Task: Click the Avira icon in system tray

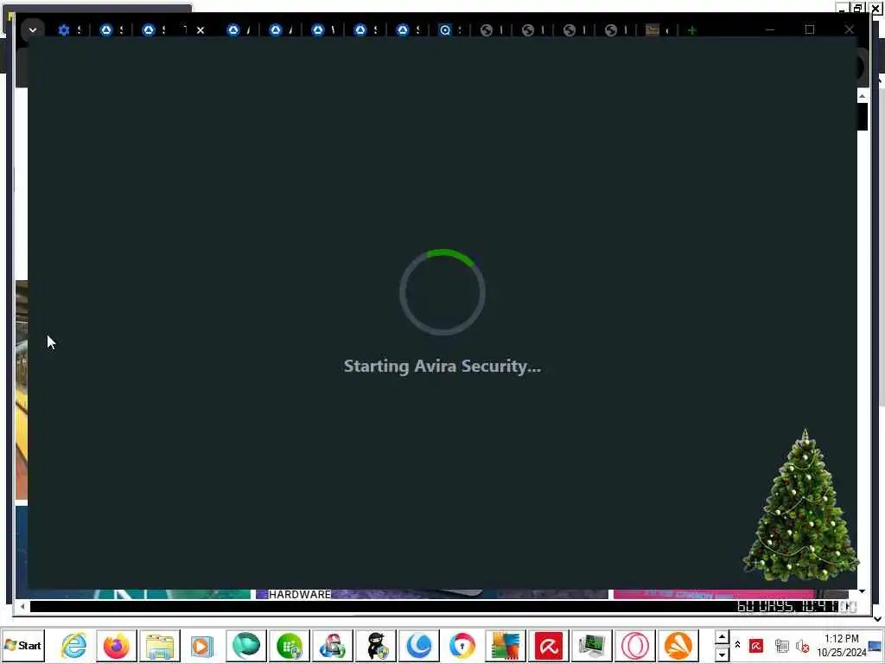Action: [755, 645]
